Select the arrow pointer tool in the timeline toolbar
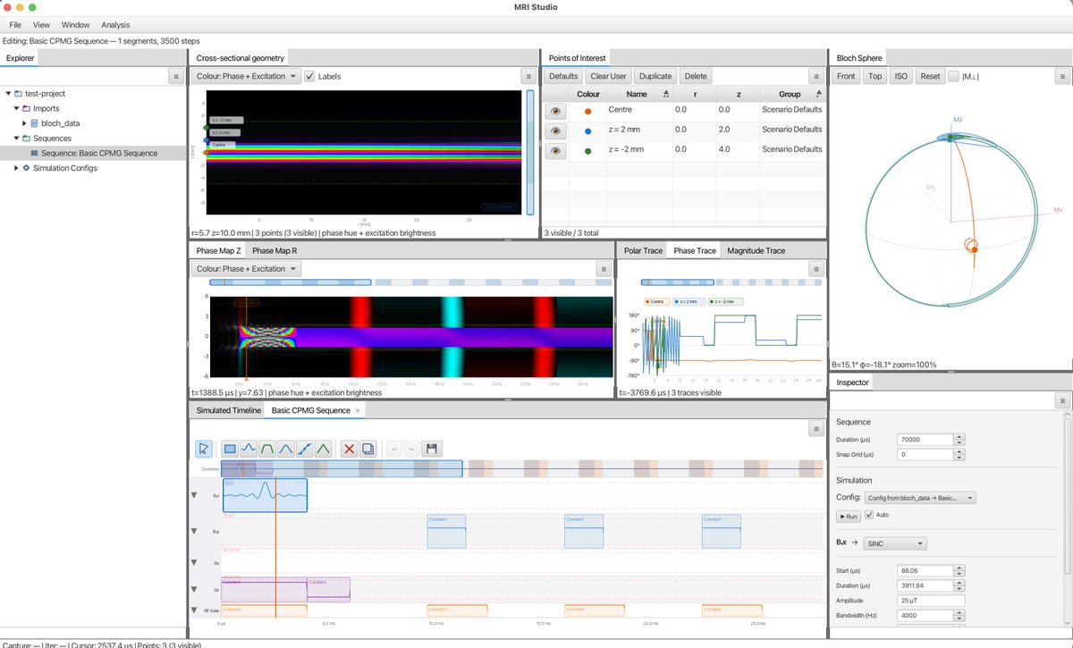This screenshot has height=648, width=1073. [204, 449]
